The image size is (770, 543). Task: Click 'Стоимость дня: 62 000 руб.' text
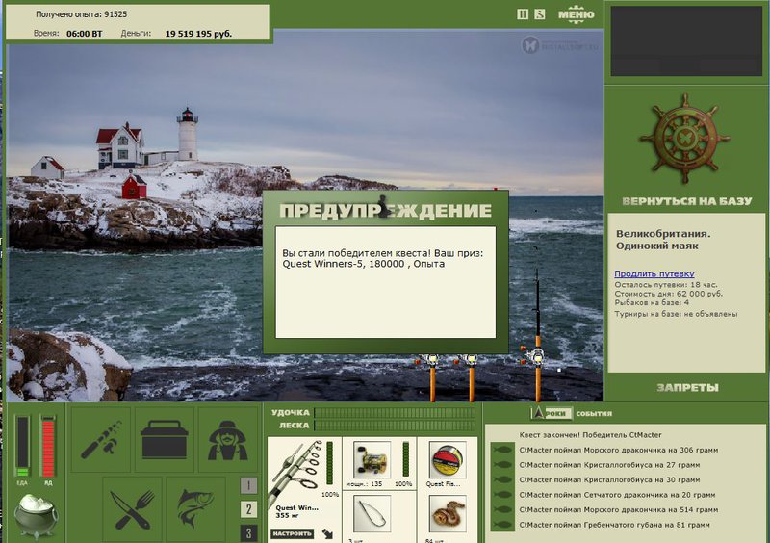point(668,294)
